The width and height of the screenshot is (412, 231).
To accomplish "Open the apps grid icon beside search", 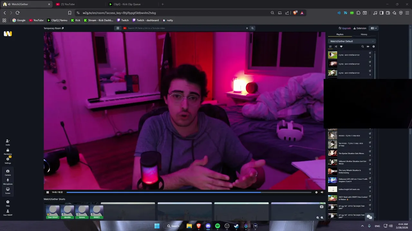I will click(118, 28).
